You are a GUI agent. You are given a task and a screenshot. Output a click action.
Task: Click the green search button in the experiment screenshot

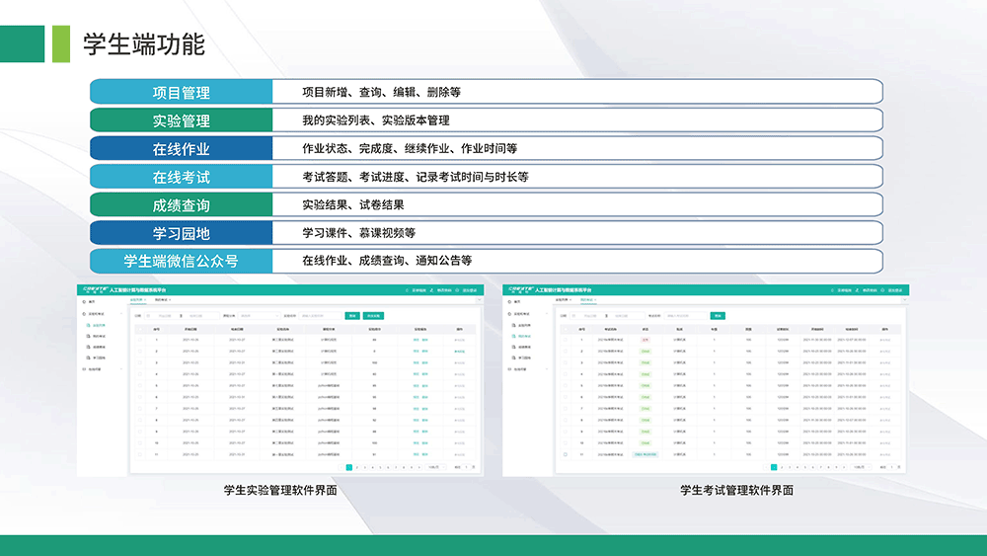click(352, 316)
